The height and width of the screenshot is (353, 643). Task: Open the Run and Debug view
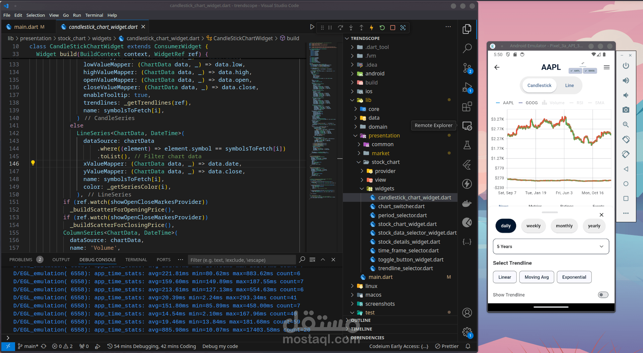click(467, 87)
